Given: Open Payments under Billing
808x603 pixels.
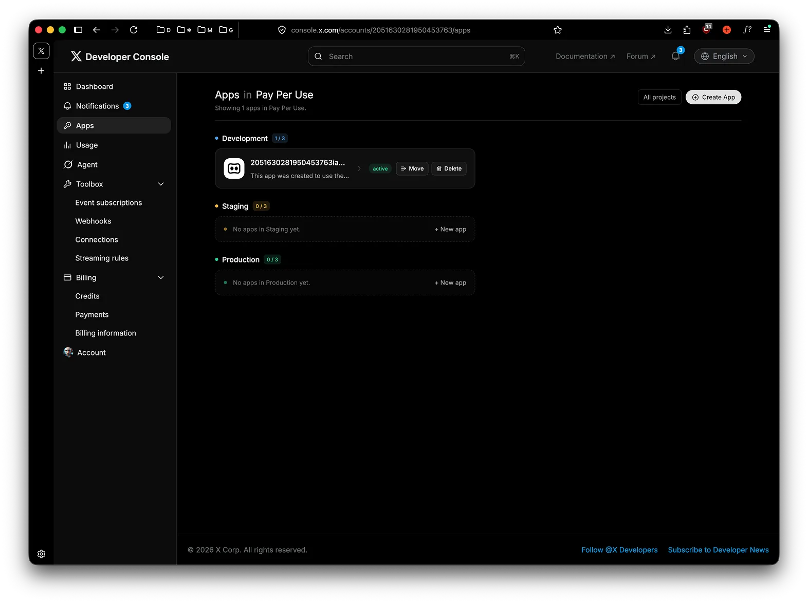Looking at the screenshot, I should pos(92,314).
